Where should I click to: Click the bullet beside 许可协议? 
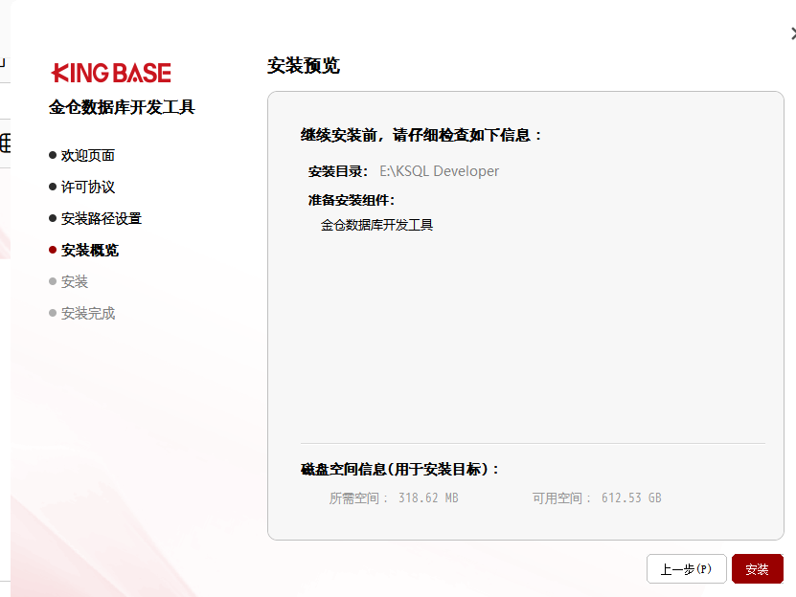[x=53, y=187]
